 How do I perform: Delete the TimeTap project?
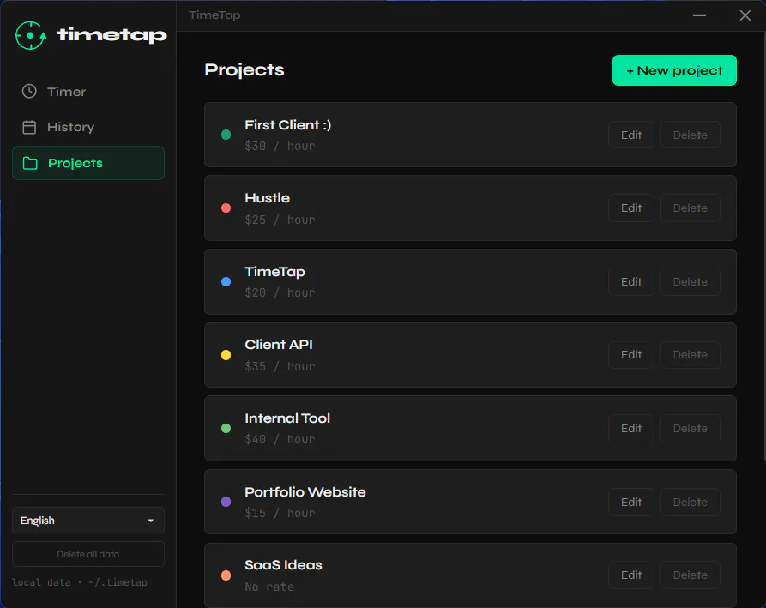[691, 282]
